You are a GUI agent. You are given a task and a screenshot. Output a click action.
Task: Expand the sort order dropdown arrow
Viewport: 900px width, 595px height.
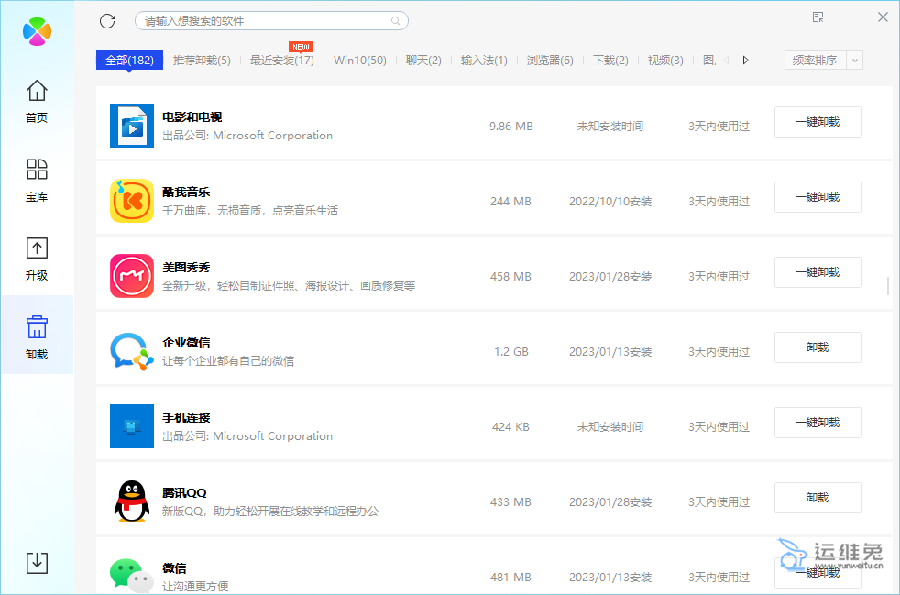point(855,61)
